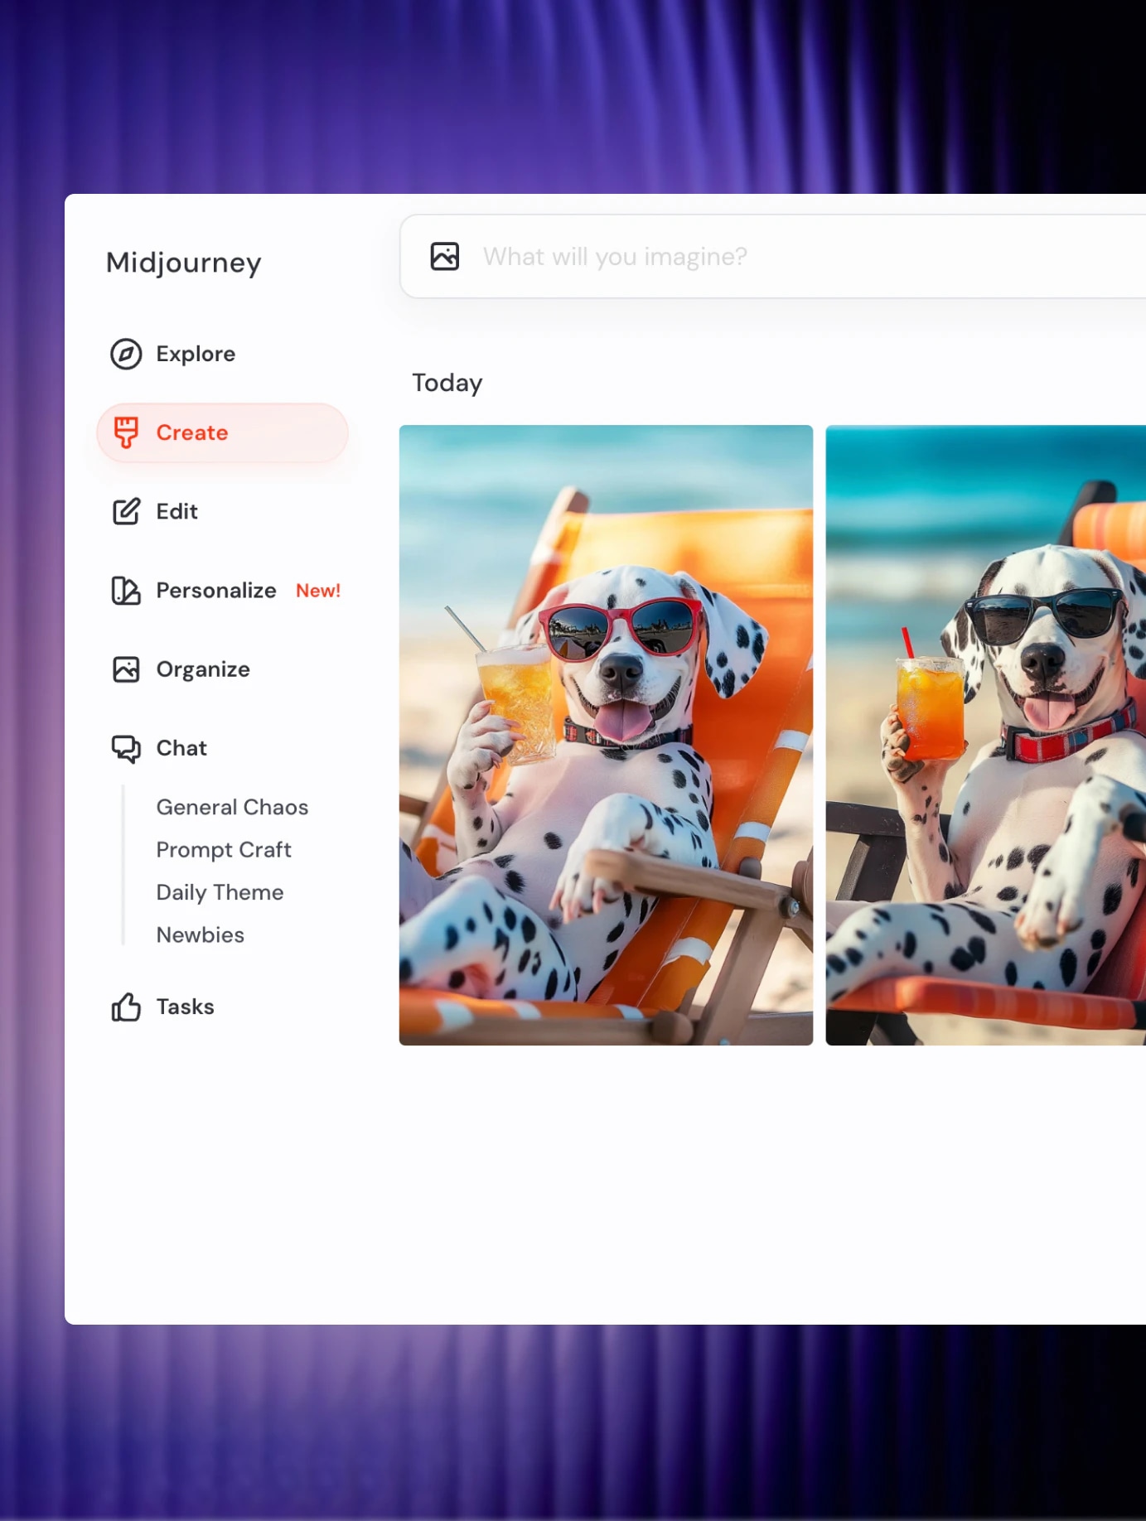1146x1521 pixels.
Task: Click the image icon in prompt bar
Action: tap(445, 257)
